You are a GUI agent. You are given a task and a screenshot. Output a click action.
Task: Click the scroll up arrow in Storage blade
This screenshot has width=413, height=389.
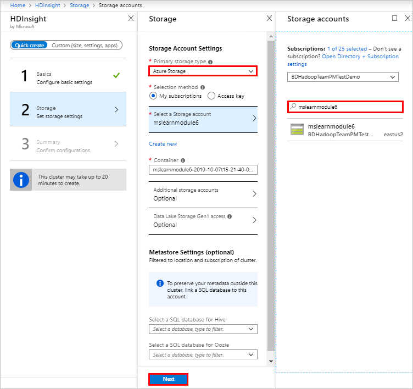click(x=271, y=36)
